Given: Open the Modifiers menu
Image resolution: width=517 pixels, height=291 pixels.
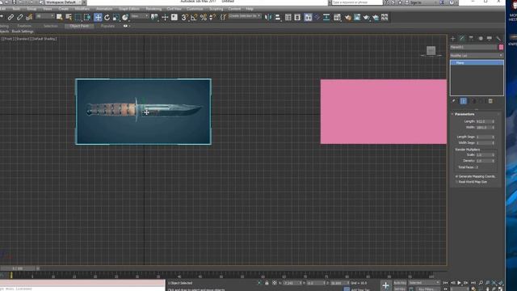Looking at the screenshot, I should (x=82, y=9).
